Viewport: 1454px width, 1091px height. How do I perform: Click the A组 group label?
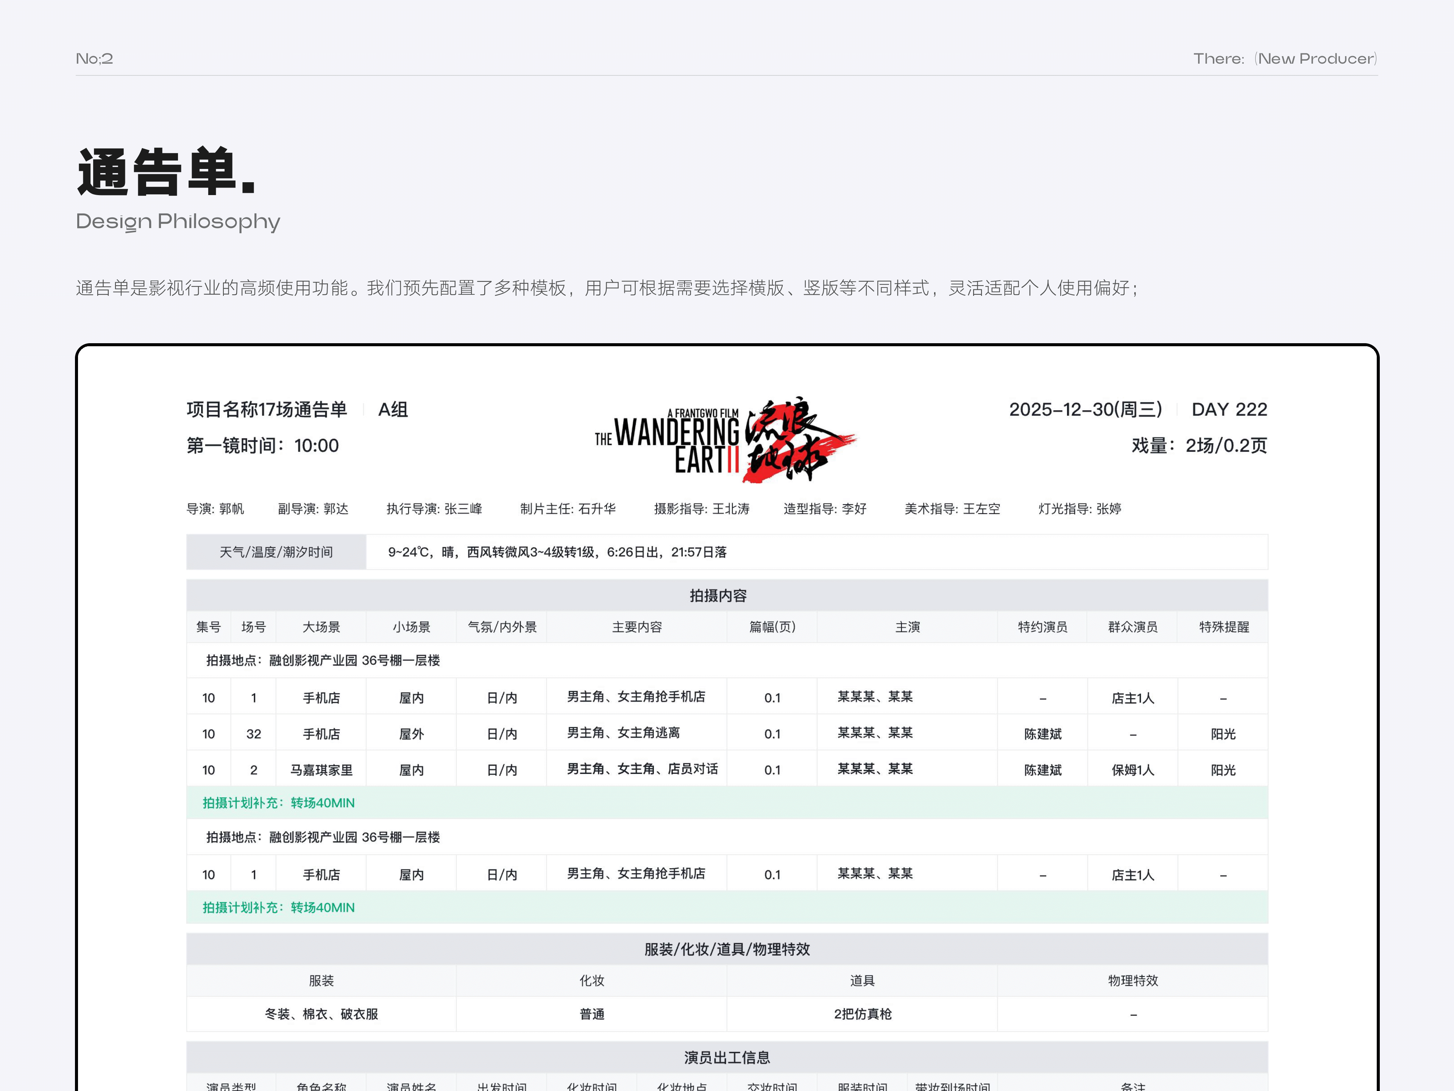click(x=393, y=410)
